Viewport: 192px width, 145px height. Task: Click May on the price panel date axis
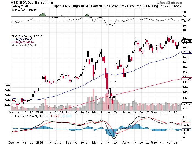(154, 112)
